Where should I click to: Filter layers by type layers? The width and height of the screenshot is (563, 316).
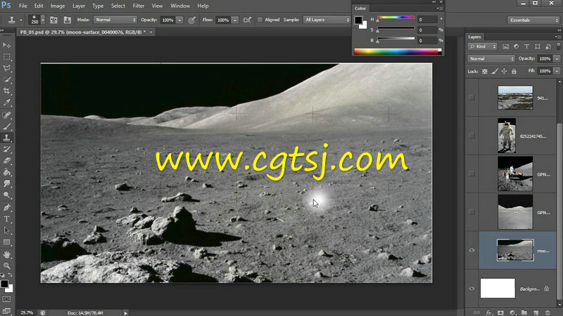[526, 46]
